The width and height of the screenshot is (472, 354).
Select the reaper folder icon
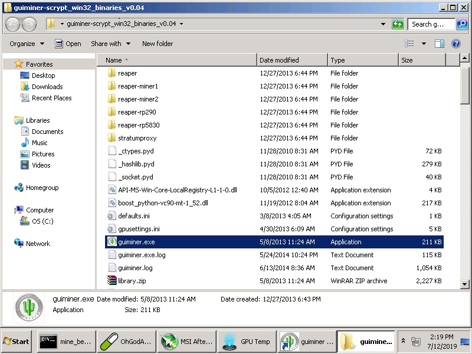click(112, 73)
